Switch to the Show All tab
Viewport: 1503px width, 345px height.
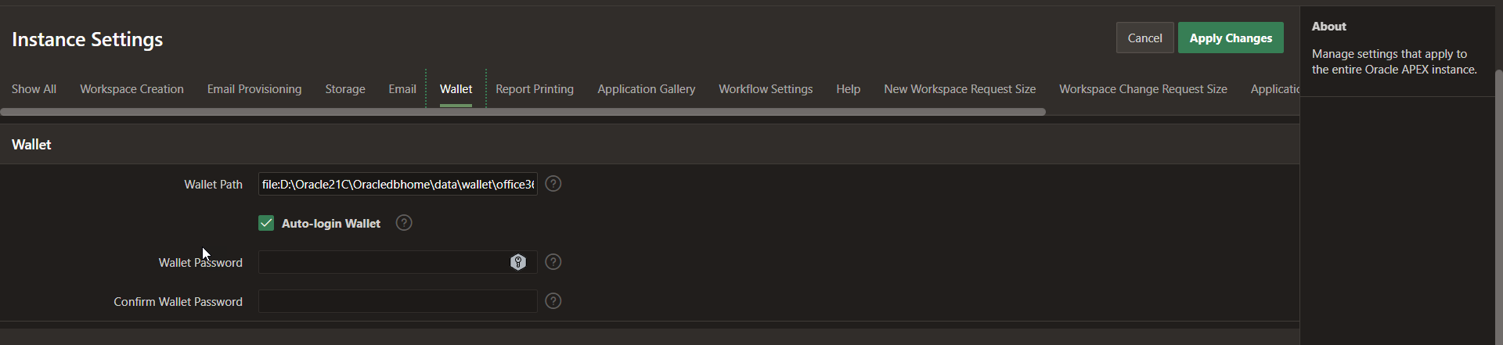point(34,89)
